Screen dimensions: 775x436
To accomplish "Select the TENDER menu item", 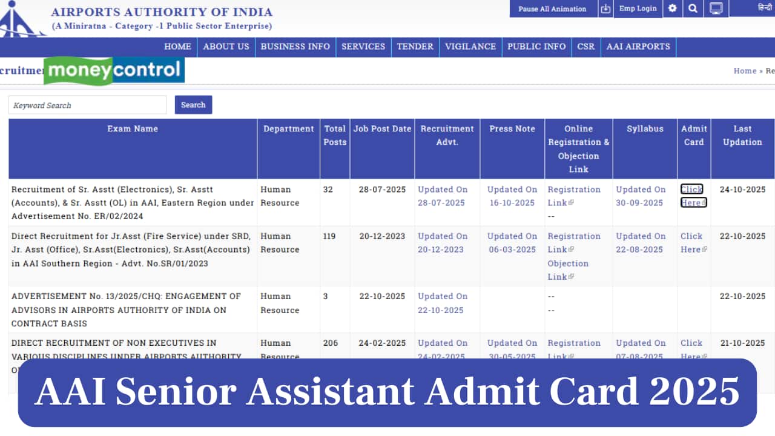I will [x=415, y=47].
